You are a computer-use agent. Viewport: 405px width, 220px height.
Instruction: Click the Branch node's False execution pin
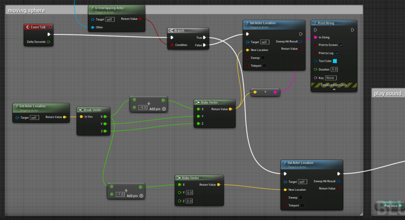pos(205,45)
